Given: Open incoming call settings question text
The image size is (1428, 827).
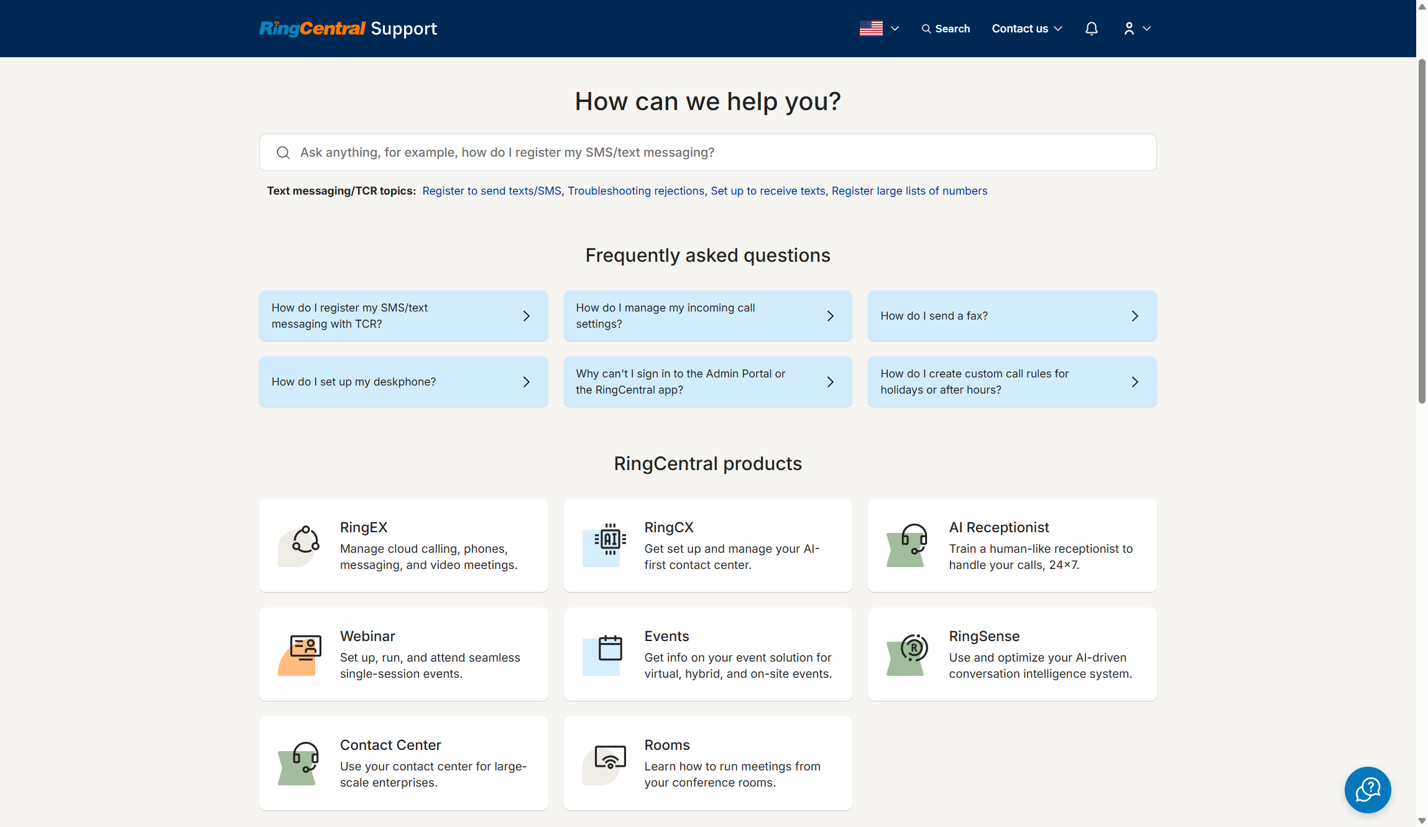Looking at the screenshot, I should coord(665,316).
